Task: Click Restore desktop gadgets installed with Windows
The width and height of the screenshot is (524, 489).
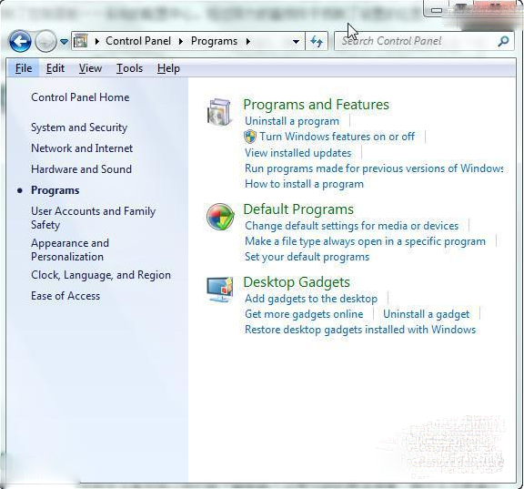Action: coord(360,330)
